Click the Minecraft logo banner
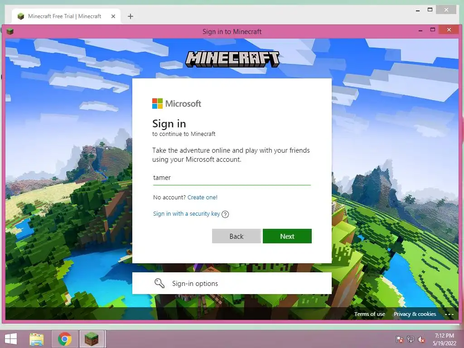This screenshot has width=464, height=348. (x=232, y=59)
